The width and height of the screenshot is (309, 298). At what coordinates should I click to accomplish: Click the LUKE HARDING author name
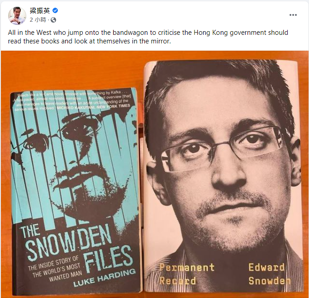[x=105, y=278]
